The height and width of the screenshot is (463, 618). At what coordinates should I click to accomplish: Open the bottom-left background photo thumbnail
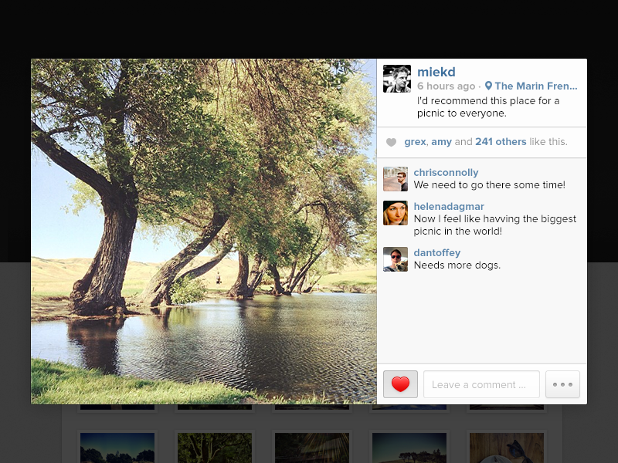[117, 448]
